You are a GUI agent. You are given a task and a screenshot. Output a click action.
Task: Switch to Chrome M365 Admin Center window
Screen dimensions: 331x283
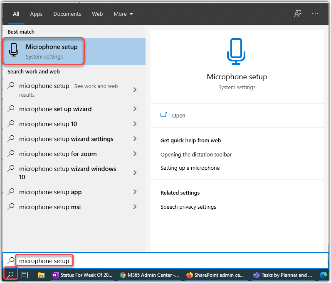pos(149,275)
